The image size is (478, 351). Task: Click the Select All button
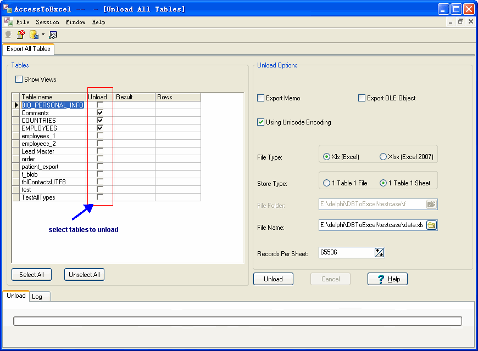pyautogui.click(x=31, y=275)
